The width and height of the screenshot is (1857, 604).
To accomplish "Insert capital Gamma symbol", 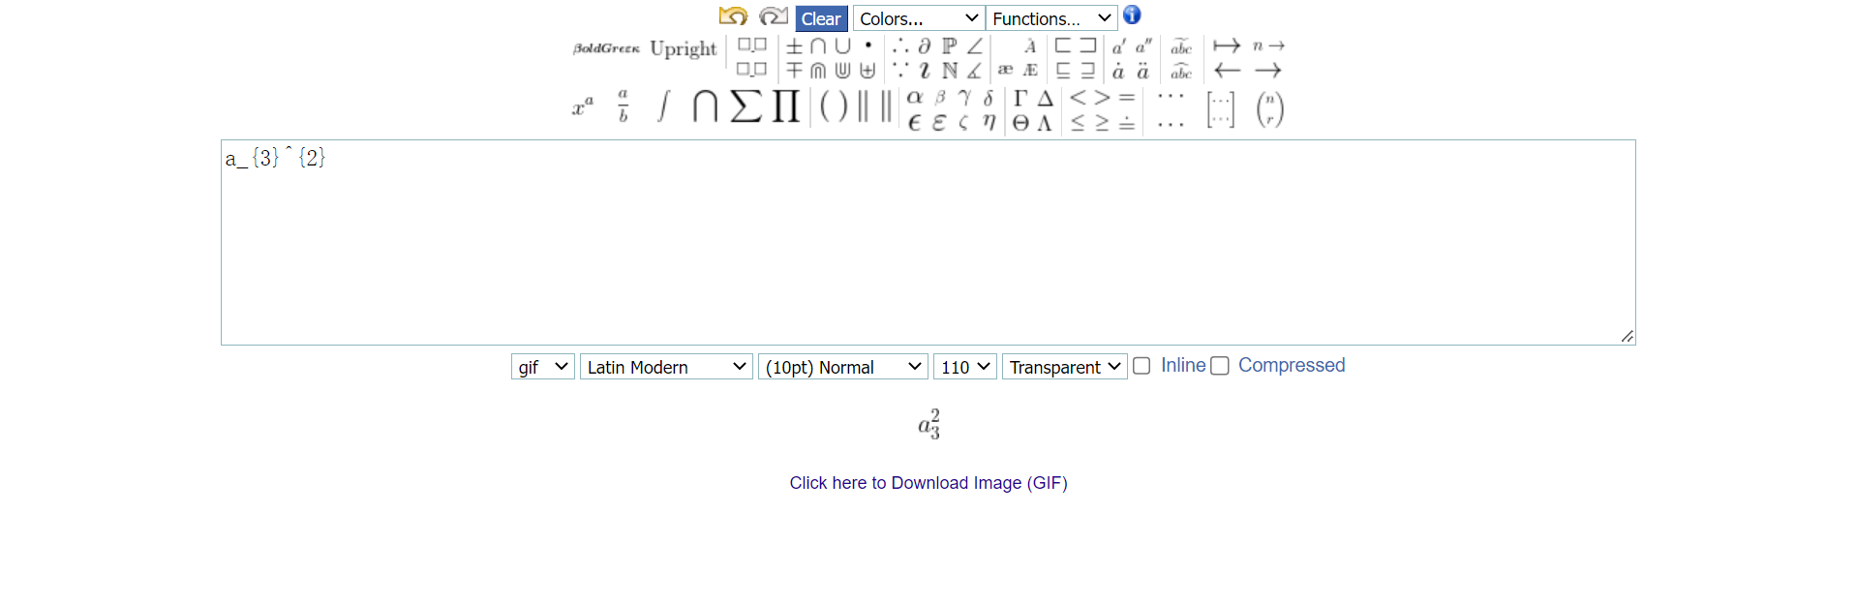I will (x=1020, y=97).
